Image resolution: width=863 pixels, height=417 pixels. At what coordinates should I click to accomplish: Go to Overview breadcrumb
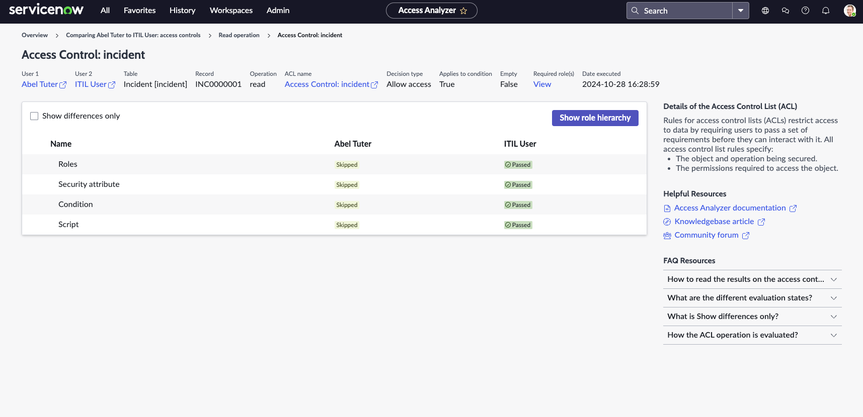35,35
